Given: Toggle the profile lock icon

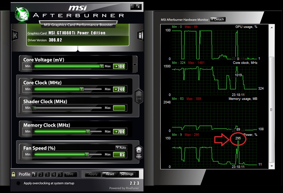Looking at the screenshot, I should [x=13, y=174].
